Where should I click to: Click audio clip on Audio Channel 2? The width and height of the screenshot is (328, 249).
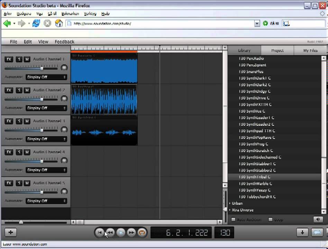click(x=104, y=100)
